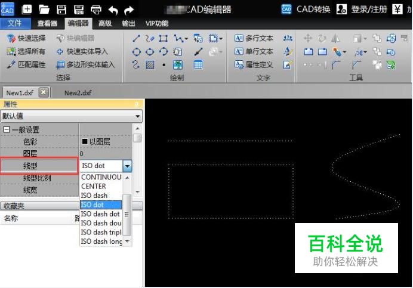The width and height of the screenshot is (413, 288).
Task: Select the 线型比例 property row
Action: [x=39, y=178]
